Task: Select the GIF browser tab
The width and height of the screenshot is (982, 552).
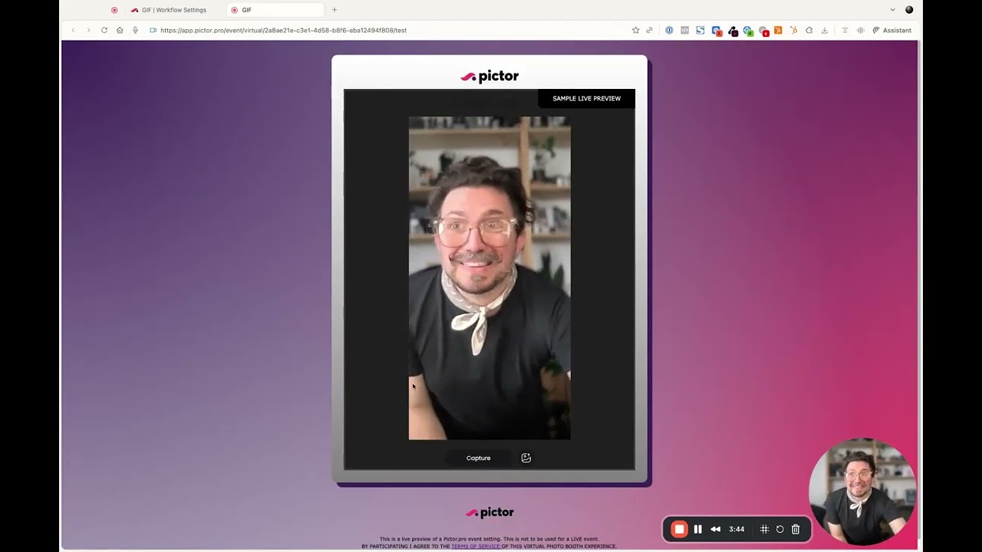Action: tap(275, 10)
